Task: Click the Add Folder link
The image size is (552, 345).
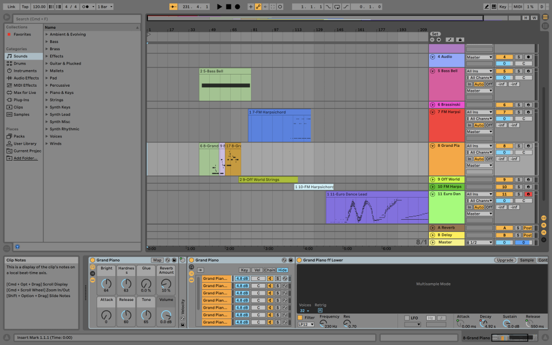Action: pos(25,158)
